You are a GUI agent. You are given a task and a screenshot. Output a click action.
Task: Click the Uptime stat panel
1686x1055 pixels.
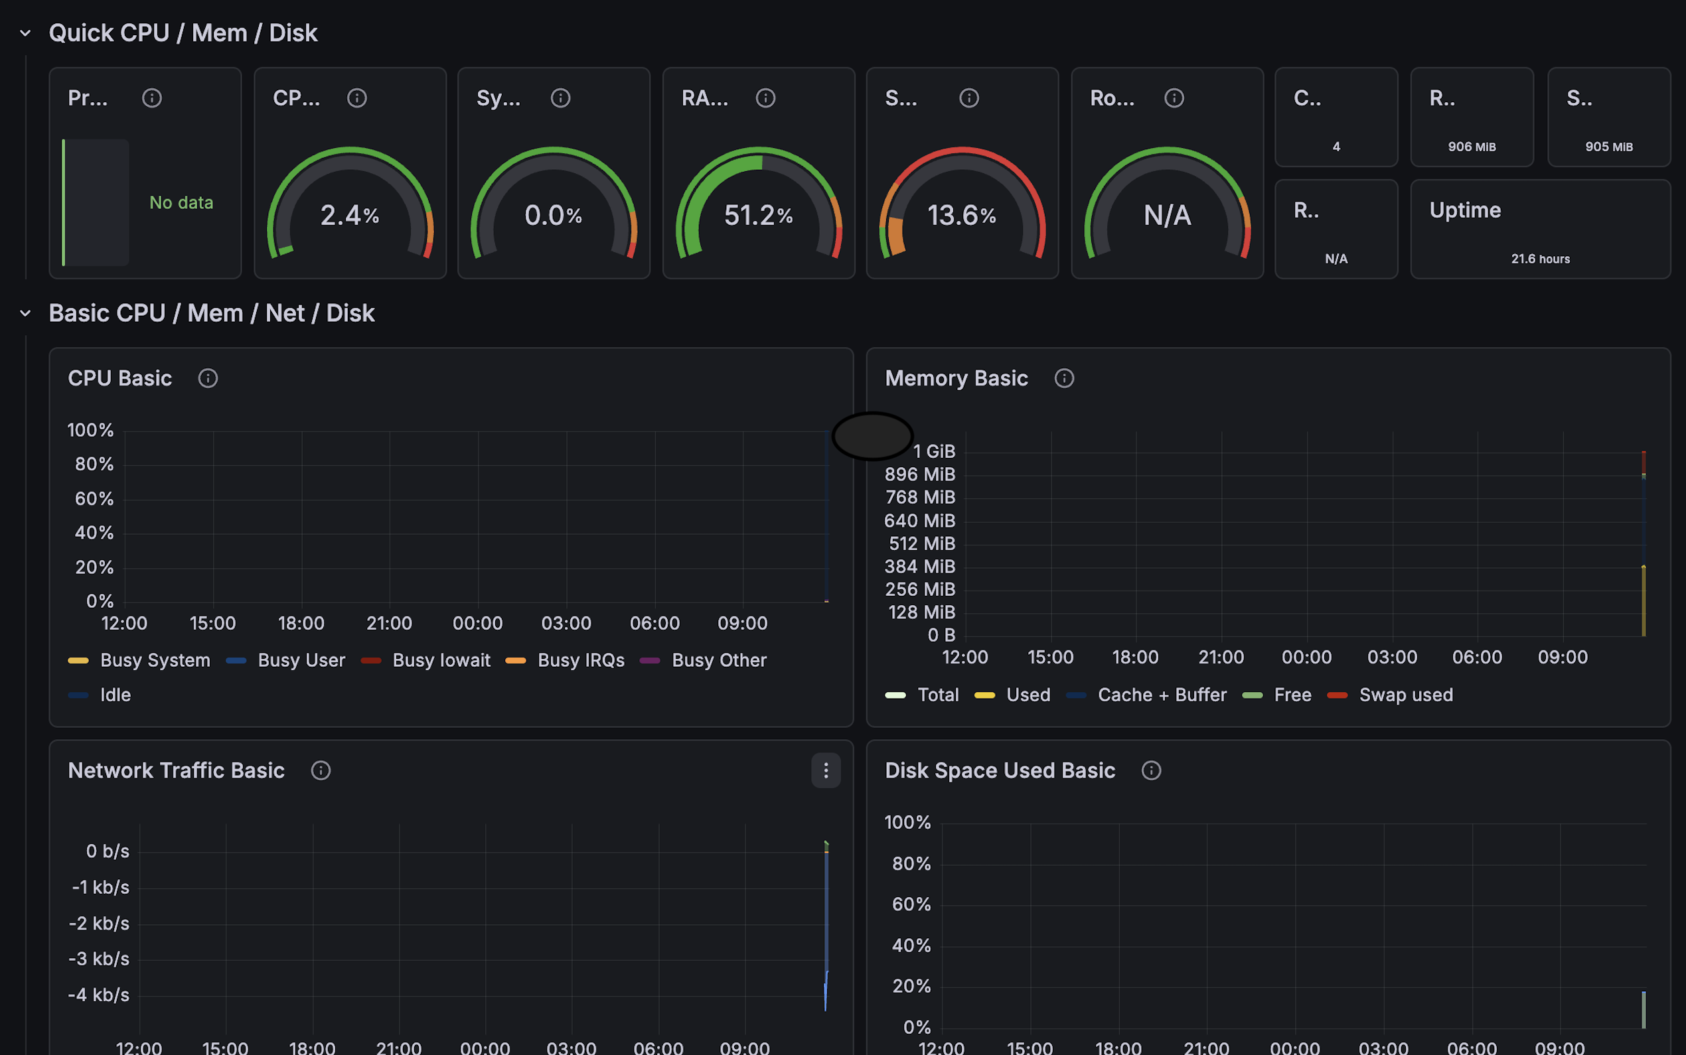coord(1541,230)
